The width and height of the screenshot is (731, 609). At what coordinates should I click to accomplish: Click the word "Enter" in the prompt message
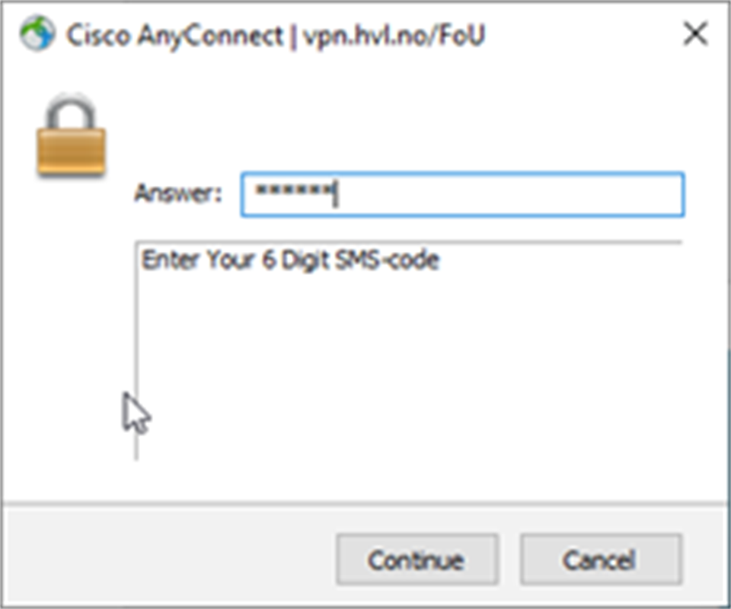[x=163, y=260]
